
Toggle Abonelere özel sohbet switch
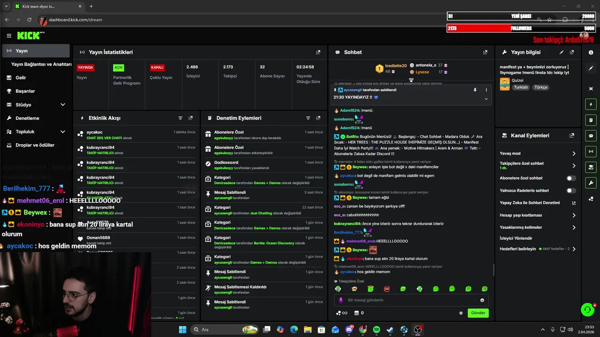click(571, 178)
